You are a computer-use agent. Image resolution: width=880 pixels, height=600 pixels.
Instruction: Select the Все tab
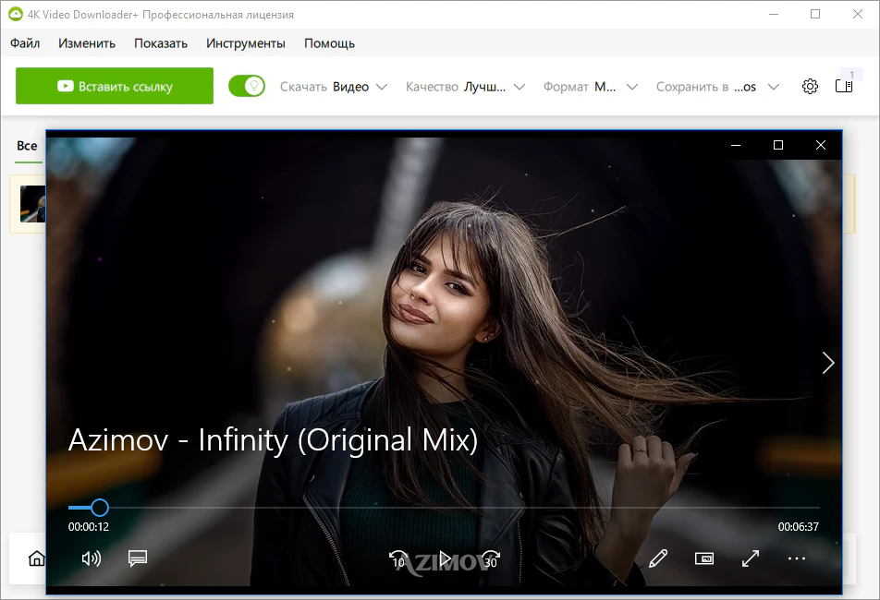point(27,146)
